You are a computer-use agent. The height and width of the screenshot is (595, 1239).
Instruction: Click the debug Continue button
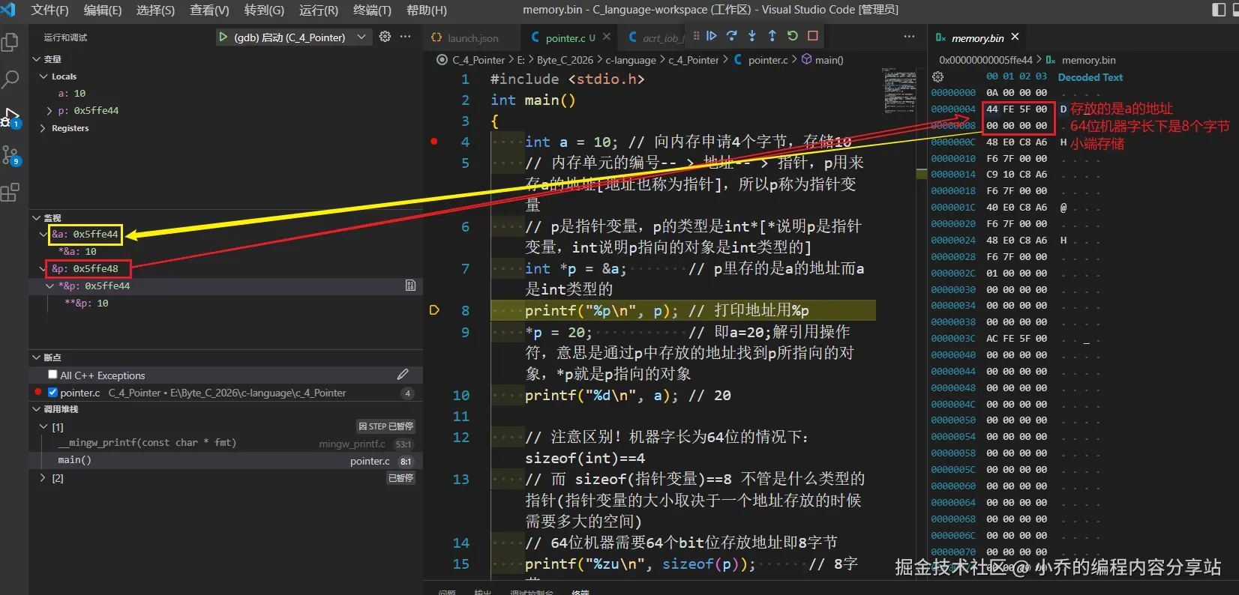711,36
